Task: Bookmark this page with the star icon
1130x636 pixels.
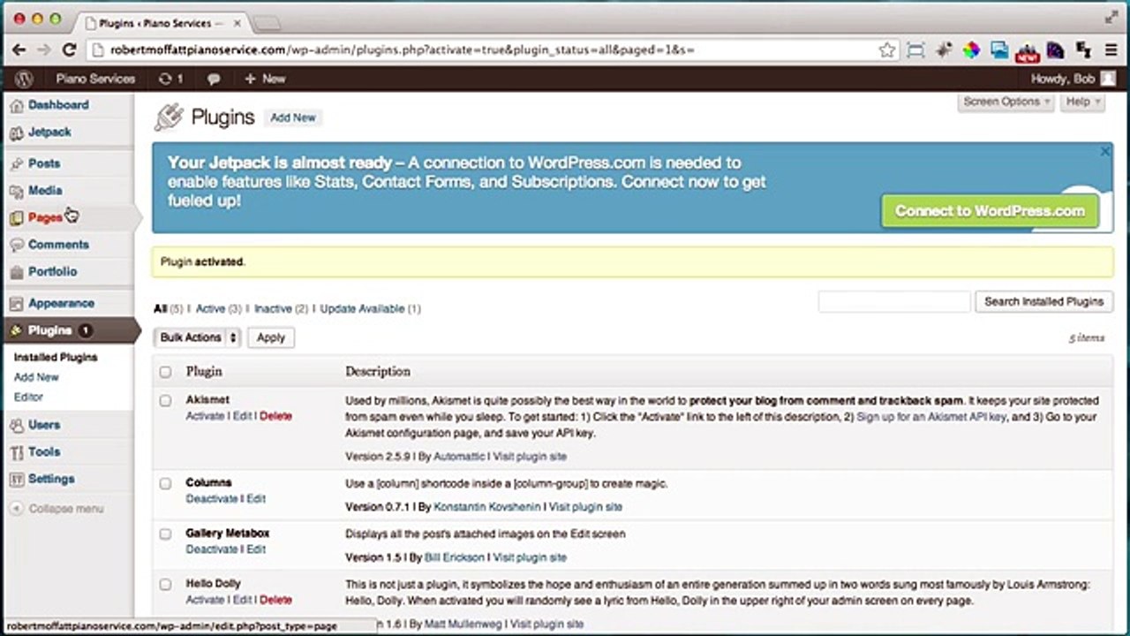Action: point(887,50)
